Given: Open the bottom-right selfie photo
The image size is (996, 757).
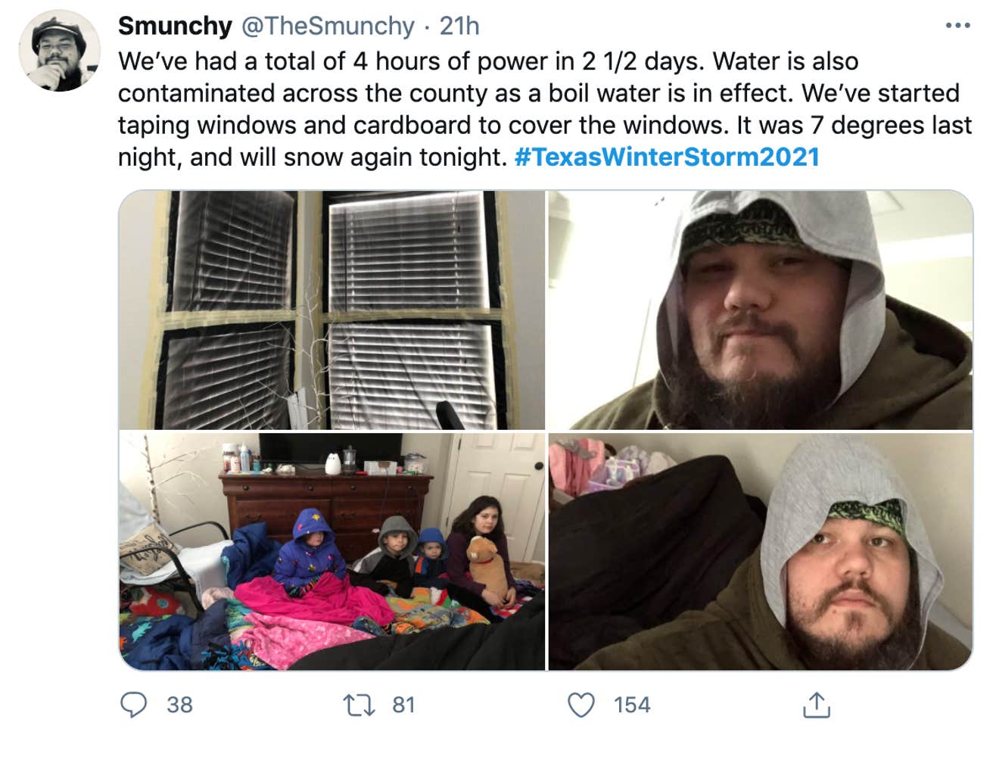Looking at the screenshot, I should pos(760,552).
